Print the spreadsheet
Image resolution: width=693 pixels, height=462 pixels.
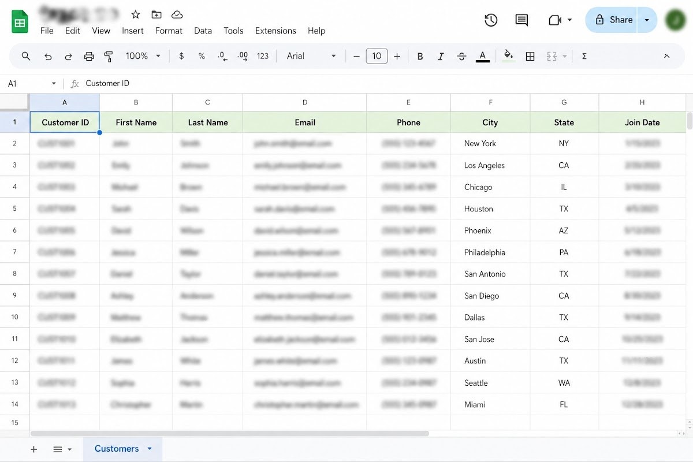point(89,56)
